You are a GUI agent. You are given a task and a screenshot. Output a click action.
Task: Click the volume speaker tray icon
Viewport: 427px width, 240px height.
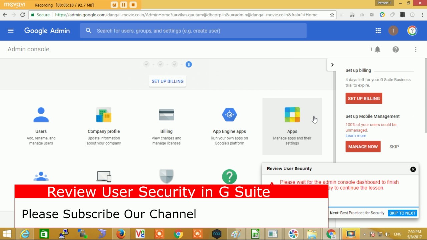coord(387,234)
